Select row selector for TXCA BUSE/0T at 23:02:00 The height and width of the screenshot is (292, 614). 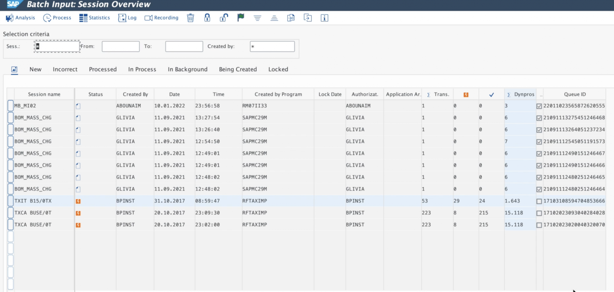click(x=10, y=225)
